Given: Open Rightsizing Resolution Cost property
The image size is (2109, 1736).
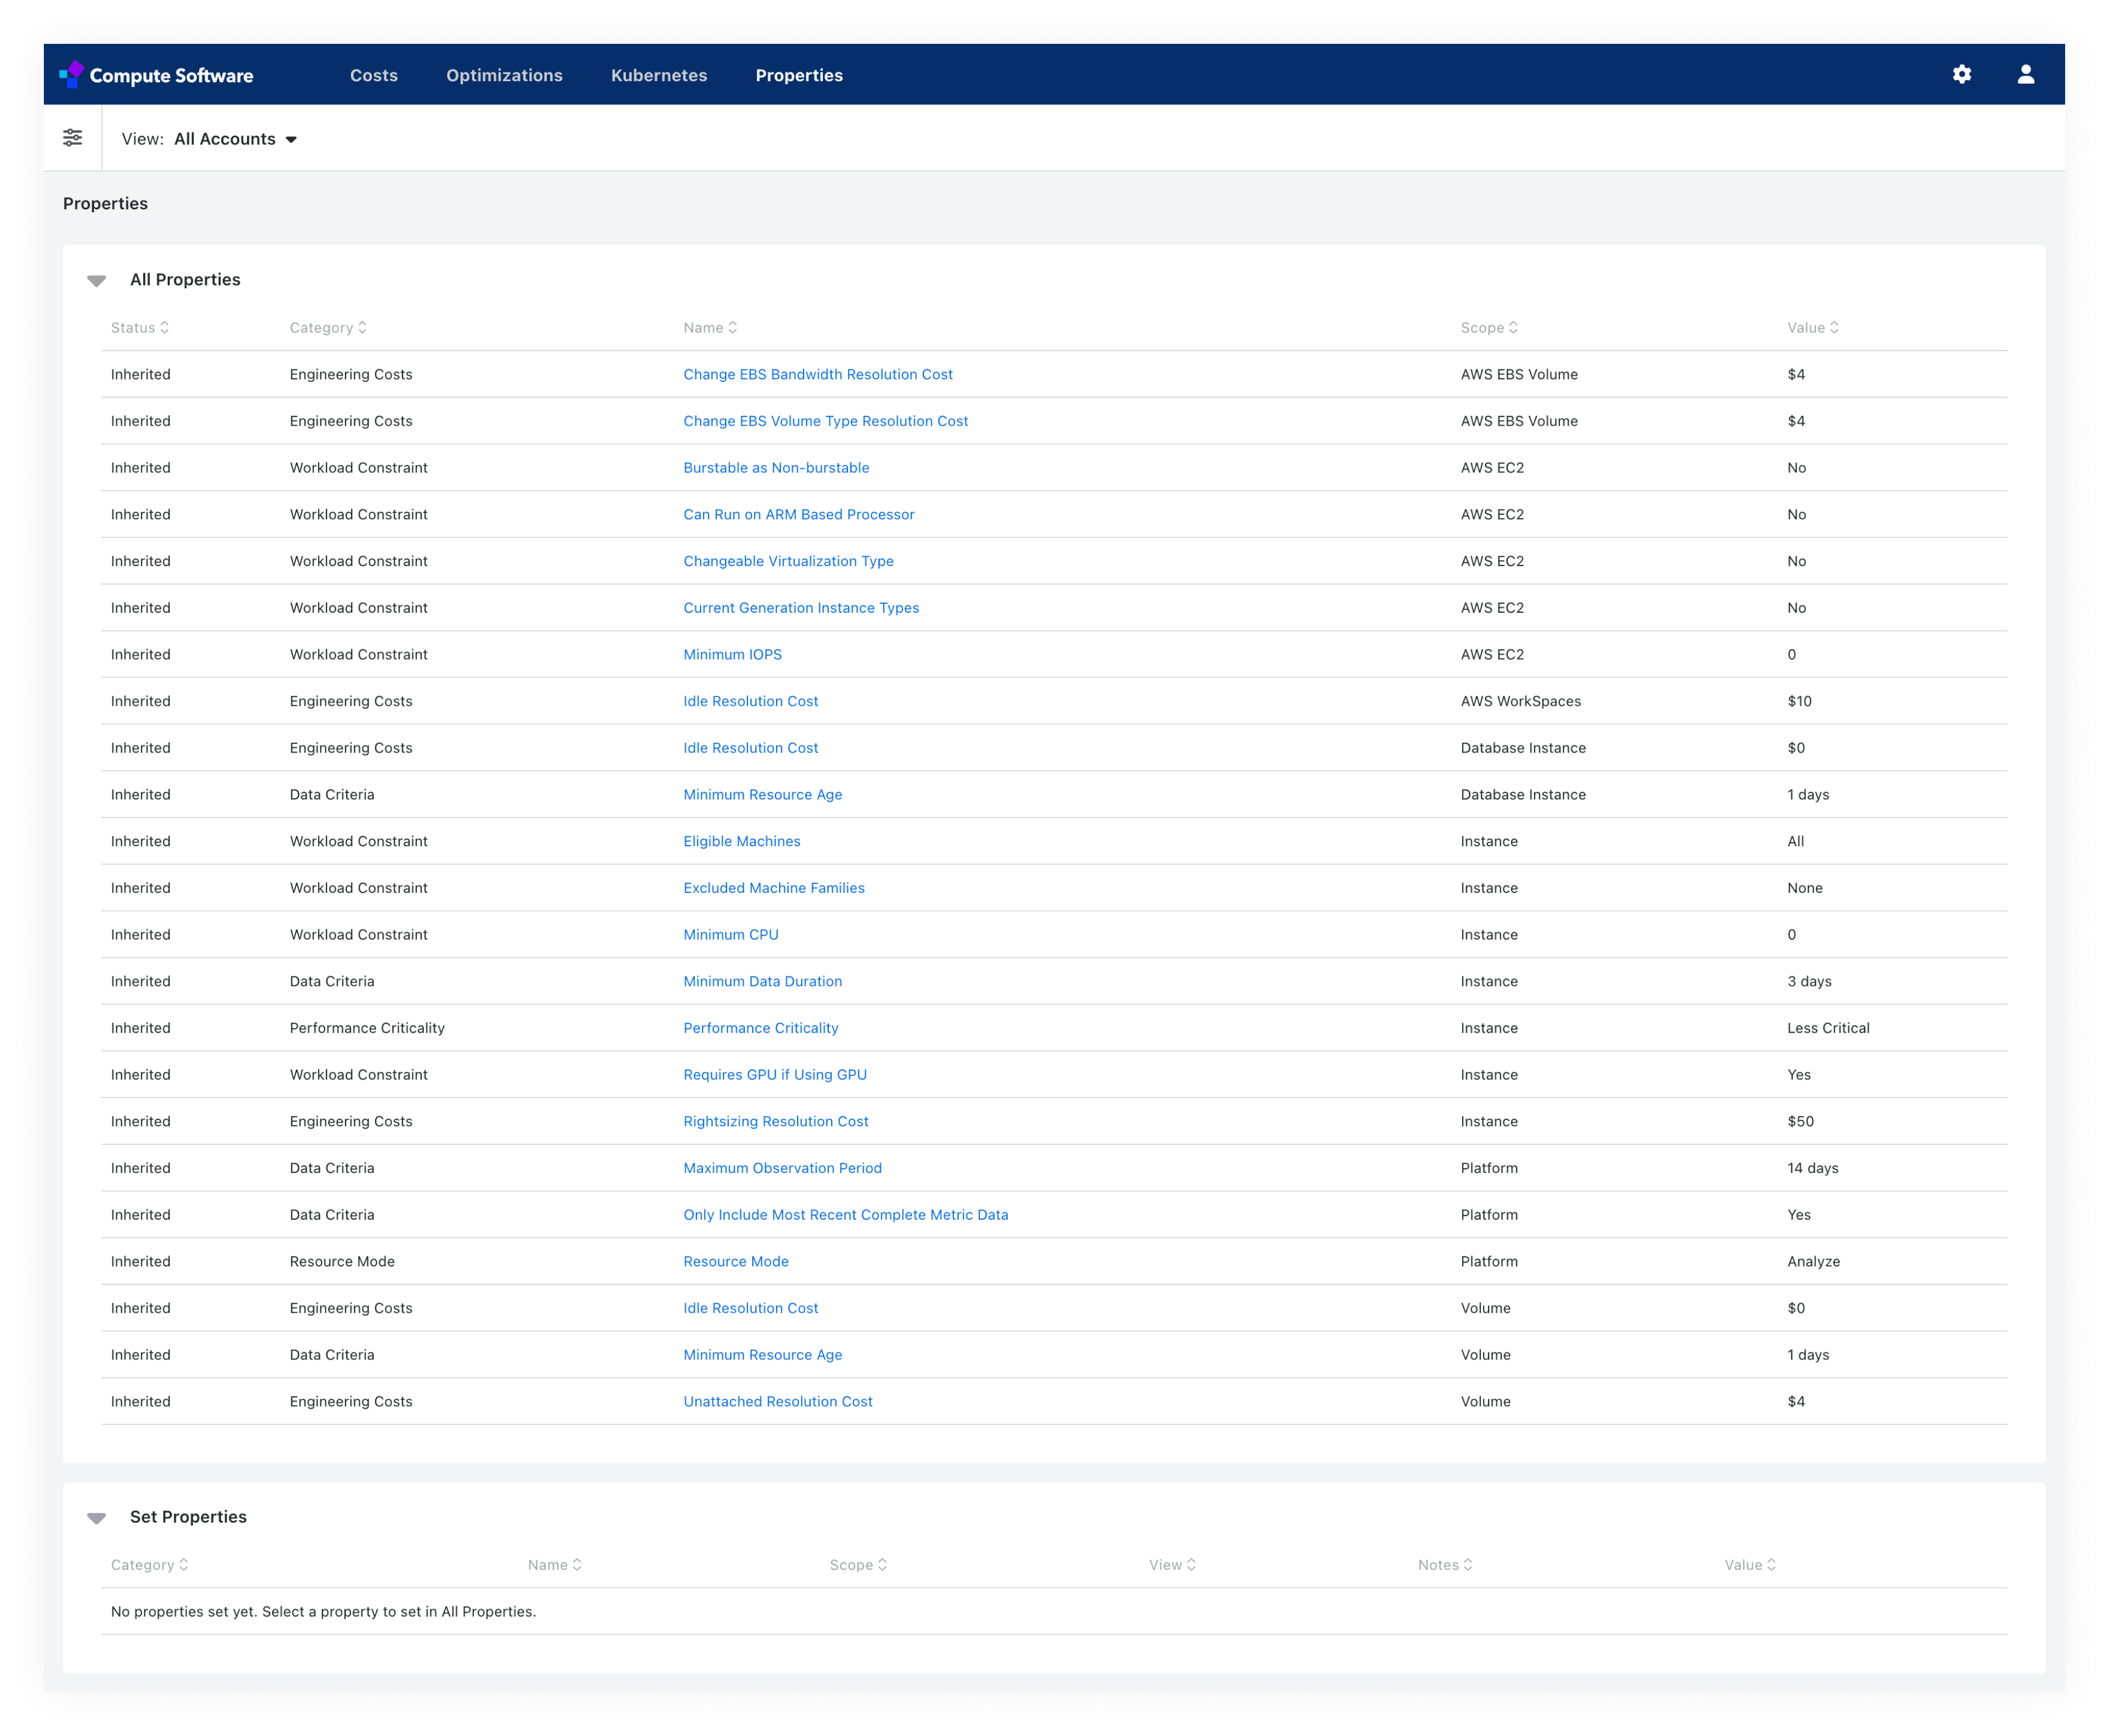Looking at the screenshot, I should click(775, 1121).
